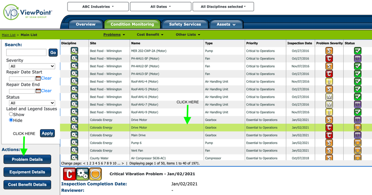Select the Vent Fan row name
Screen dimensions: 372x195
(137, 150)
